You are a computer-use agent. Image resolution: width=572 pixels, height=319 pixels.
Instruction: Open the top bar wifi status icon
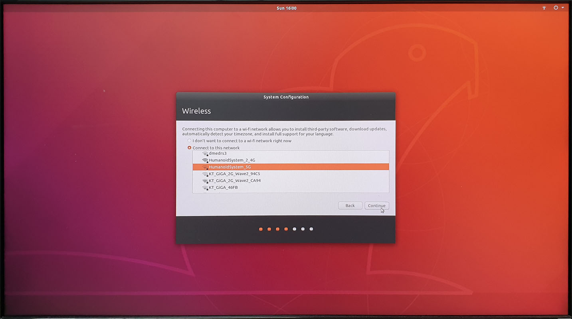tap(544, 8)
